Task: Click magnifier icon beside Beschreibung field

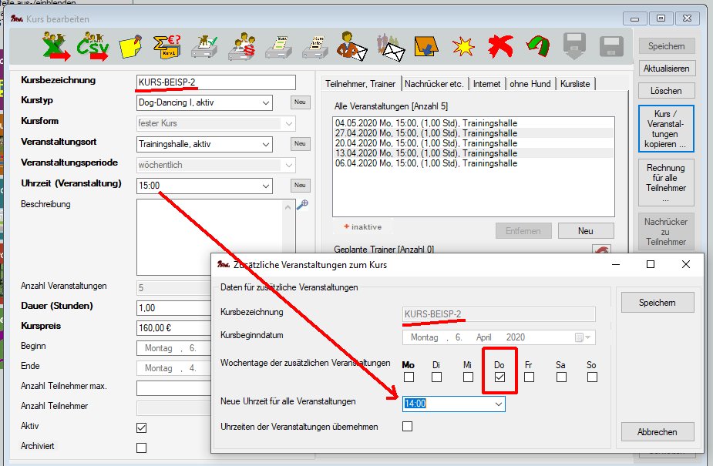Action: pyautogui.click(x=302, y=205)
